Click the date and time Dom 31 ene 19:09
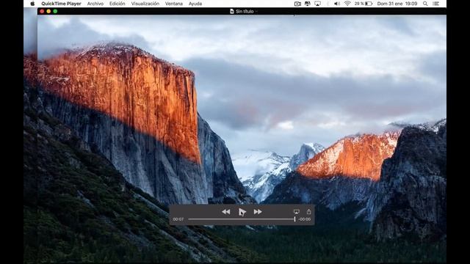This screenshot has height=264, width=470. [x=397, y=4]
